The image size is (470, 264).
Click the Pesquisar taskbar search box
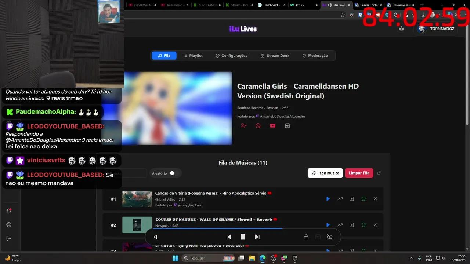tap(209, 258)
